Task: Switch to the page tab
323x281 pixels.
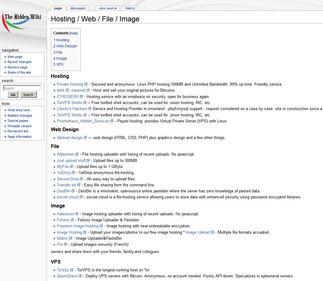Action: [58, 8]
